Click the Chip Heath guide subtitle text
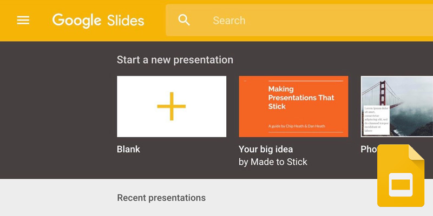 297,126
